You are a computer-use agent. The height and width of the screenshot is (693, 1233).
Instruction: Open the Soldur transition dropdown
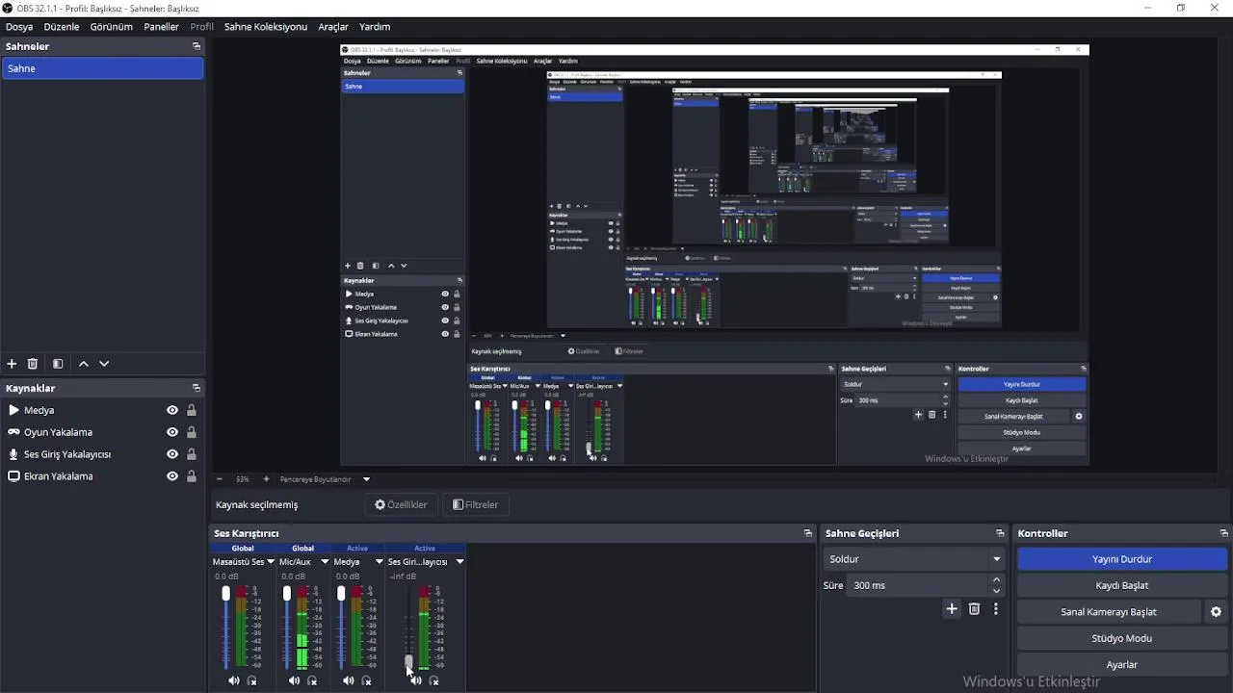tap(913, 559)
